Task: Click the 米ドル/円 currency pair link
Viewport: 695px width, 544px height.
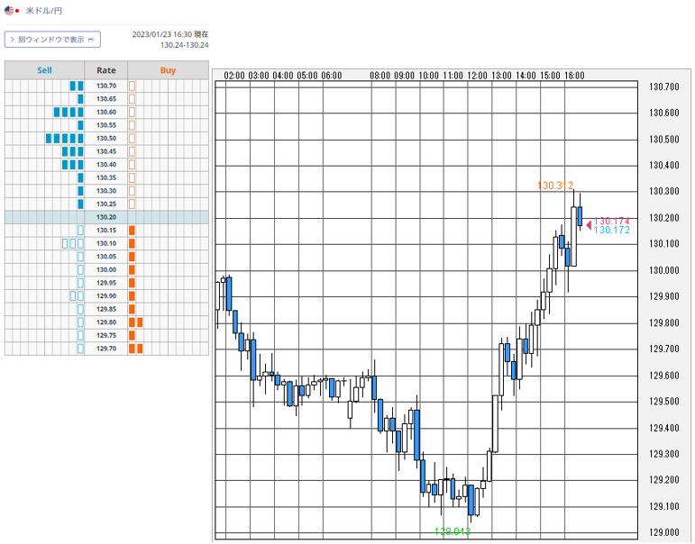Action: 43,11
